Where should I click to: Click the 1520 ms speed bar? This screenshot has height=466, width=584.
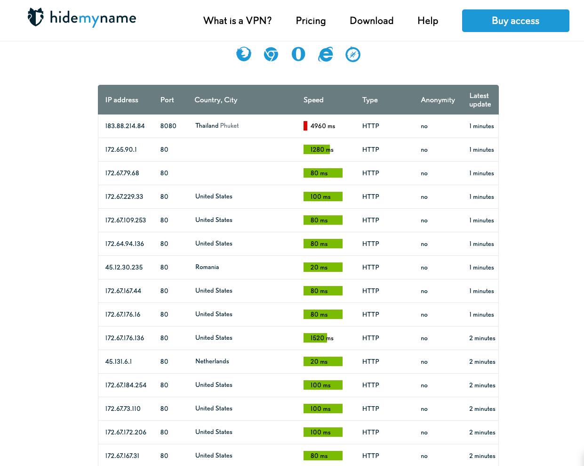[x=315, y=338]
